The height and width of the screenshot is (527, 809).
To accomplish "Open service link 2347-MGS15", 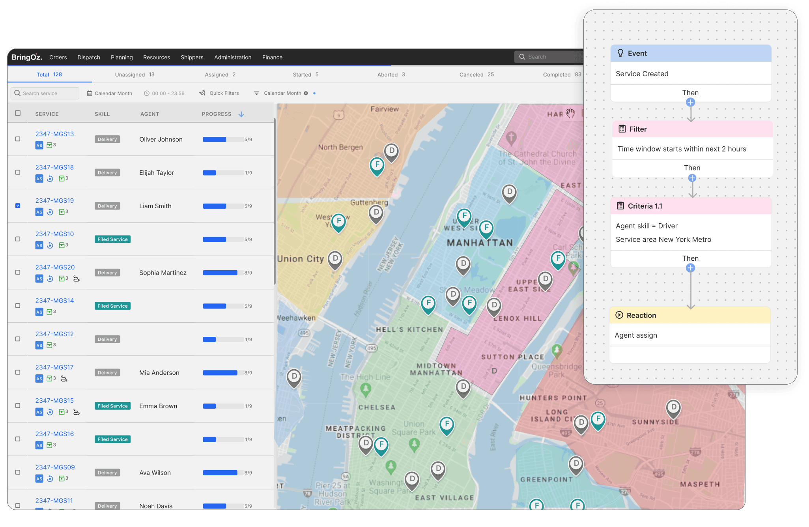I will (x=54, y=401).
